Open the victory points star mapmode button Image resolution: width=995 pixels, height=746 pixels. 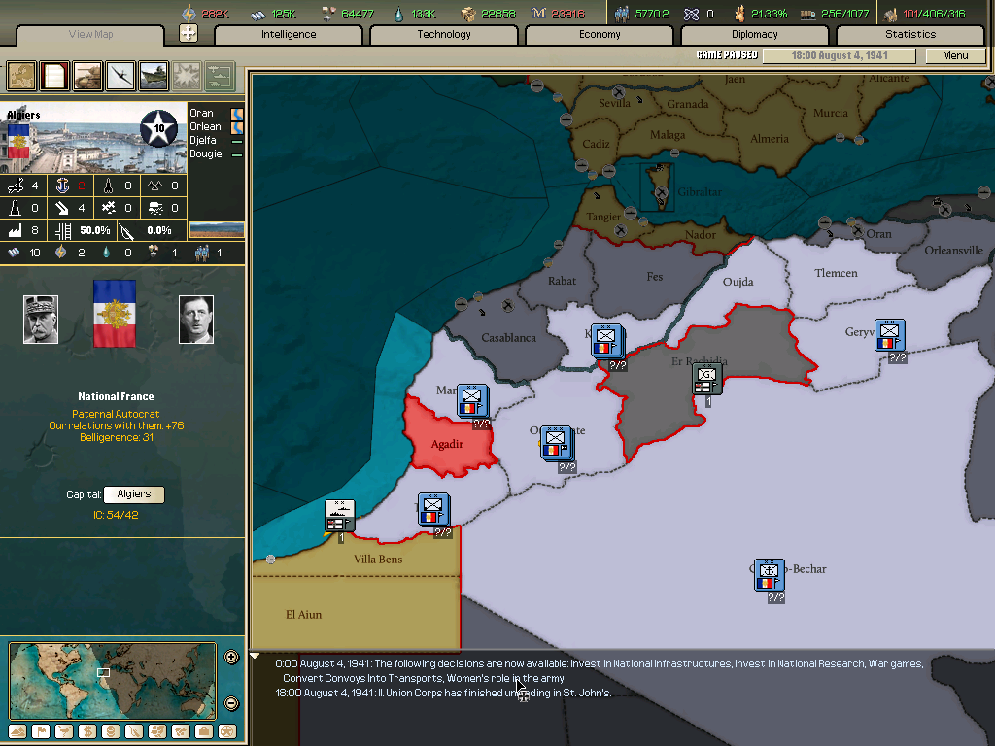[x=226, y=731]
